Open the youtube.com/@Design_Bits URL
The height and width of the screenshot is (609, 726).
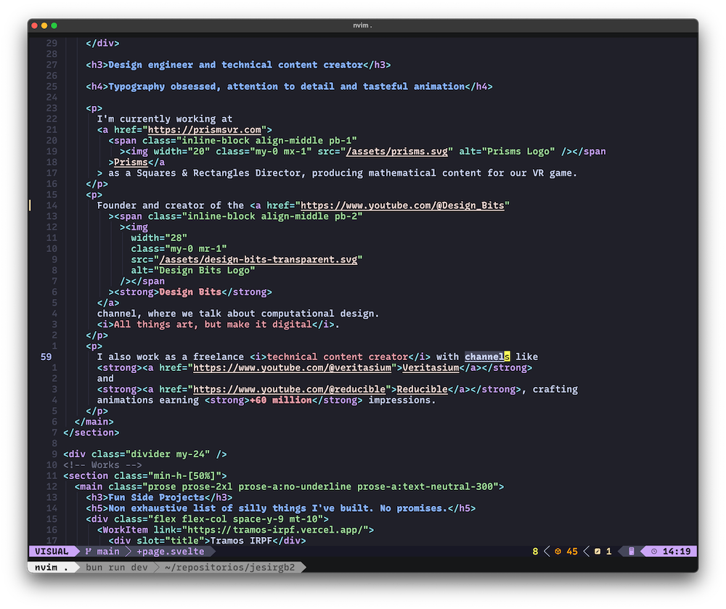(x=402, y=205)
